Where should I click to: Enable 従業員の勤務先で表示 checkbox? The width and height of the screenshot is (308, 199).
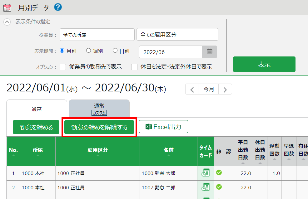pyautogui.click(x=63, y=67)
